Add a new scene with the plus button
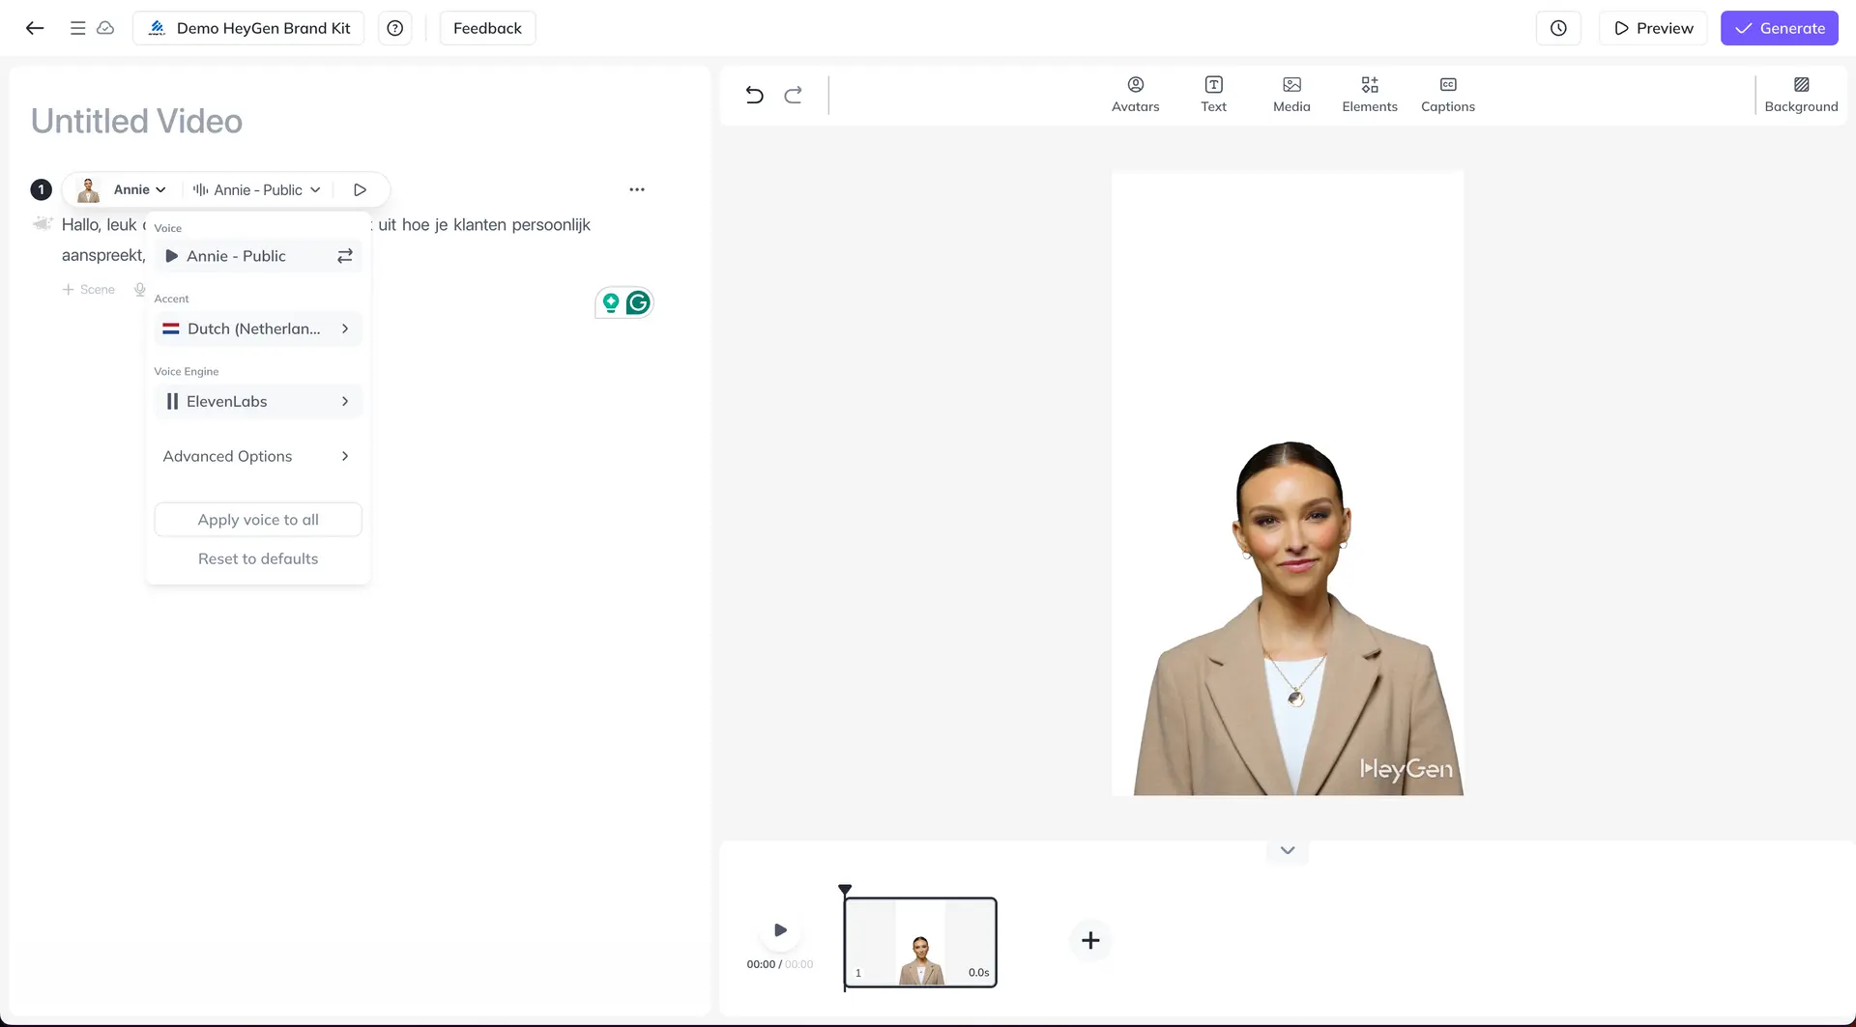 [x=1090, y=940]
